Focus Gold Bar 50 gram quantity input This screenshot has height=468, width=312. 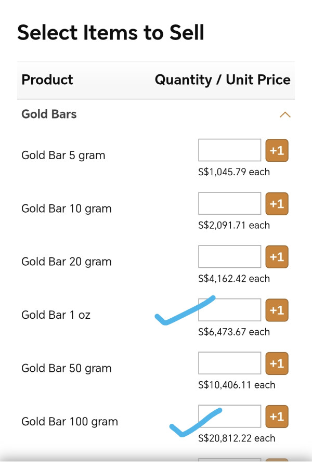click(x=229, y=363)
